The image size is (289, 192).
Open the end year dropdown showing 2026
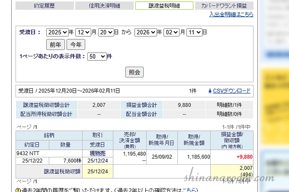[x=146, y=32]
